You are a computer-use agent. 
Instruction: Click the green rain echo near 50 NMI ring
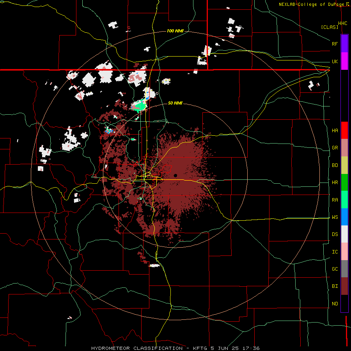click(x=140, y=105)
